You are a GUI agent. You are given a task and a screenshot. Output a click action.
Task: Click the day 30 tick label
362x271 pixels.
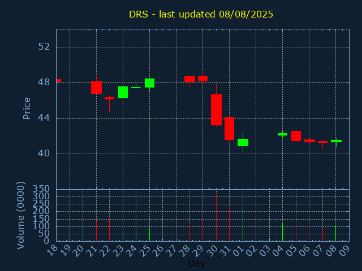pos(212,251)
